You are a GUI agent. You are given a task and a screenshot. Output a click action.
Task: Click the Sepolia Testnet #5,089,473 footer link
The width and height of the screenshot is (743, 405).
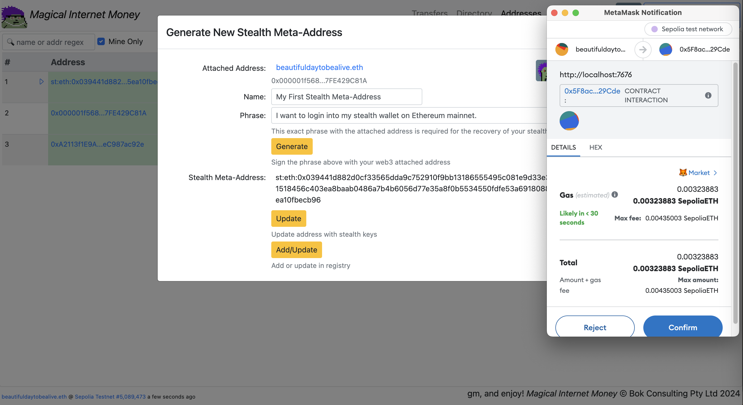(x=110, y=396)
